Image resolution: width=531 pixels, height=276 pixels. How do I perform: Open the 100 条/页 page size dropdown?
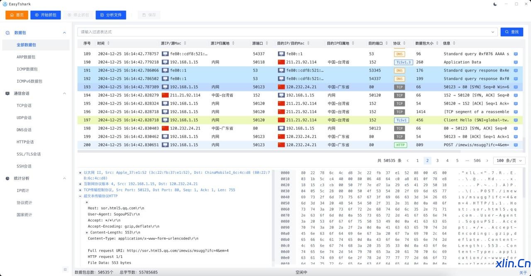coord(509,161)
